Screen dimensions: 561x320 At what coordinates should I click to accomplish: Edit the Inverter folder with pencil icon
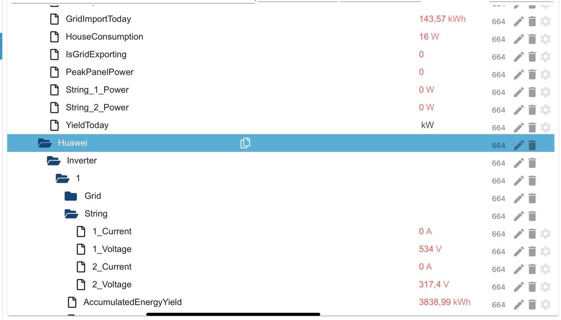pos(518,163)
